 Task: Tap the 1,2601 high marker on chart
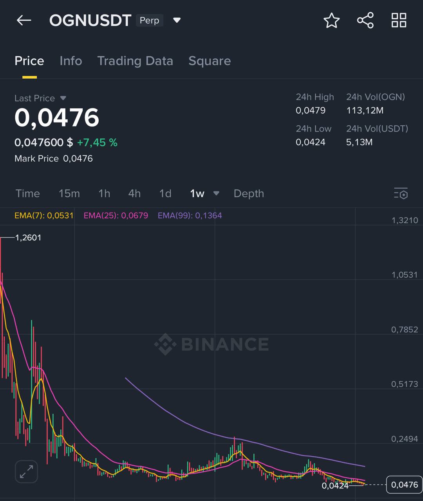(x=28, y=238)
